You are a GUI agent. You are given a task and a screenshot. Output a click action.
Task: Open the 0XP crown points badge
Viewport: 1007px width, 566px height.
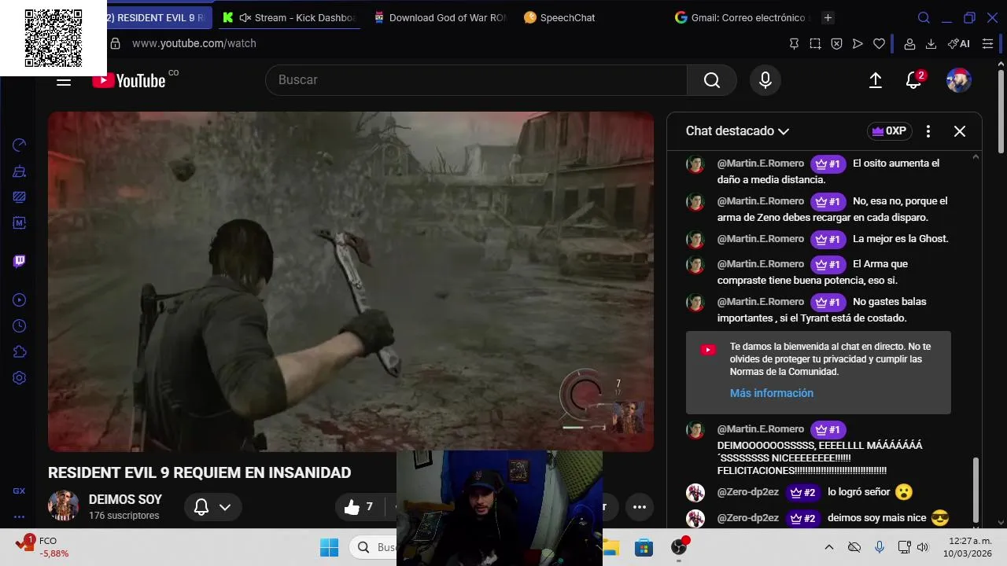tap(890, 131)
